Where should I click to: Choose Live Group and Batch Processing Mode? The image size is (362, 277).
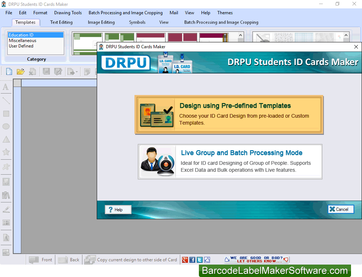point(230,162)
